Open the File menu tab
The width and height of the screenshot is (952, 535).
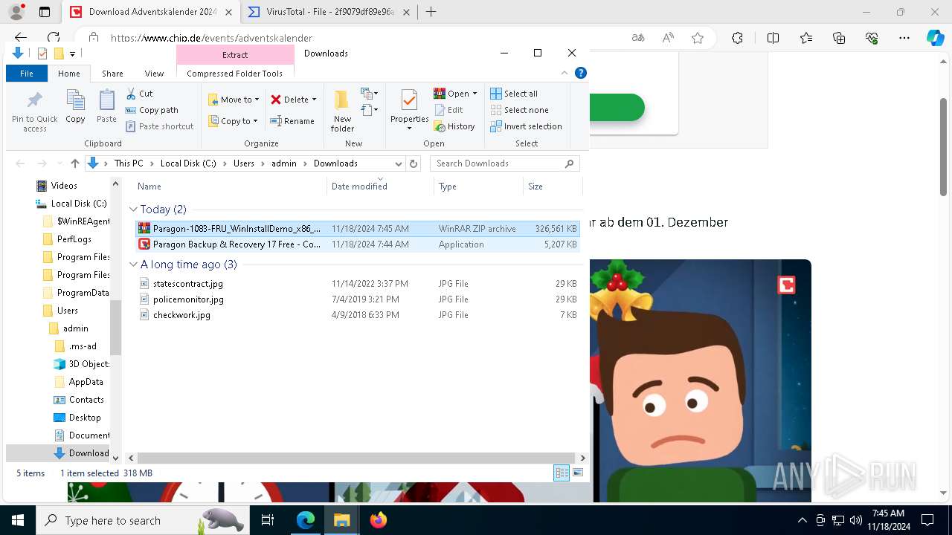pos(27,74)
